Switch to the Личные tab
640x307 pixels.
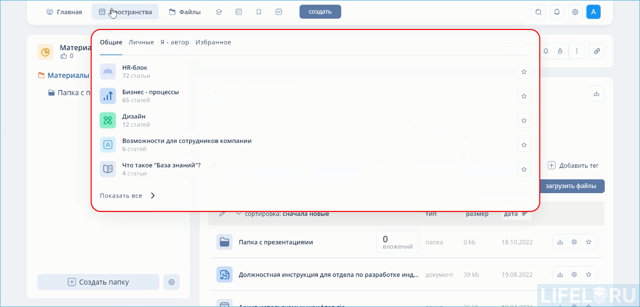pos(142,42)
